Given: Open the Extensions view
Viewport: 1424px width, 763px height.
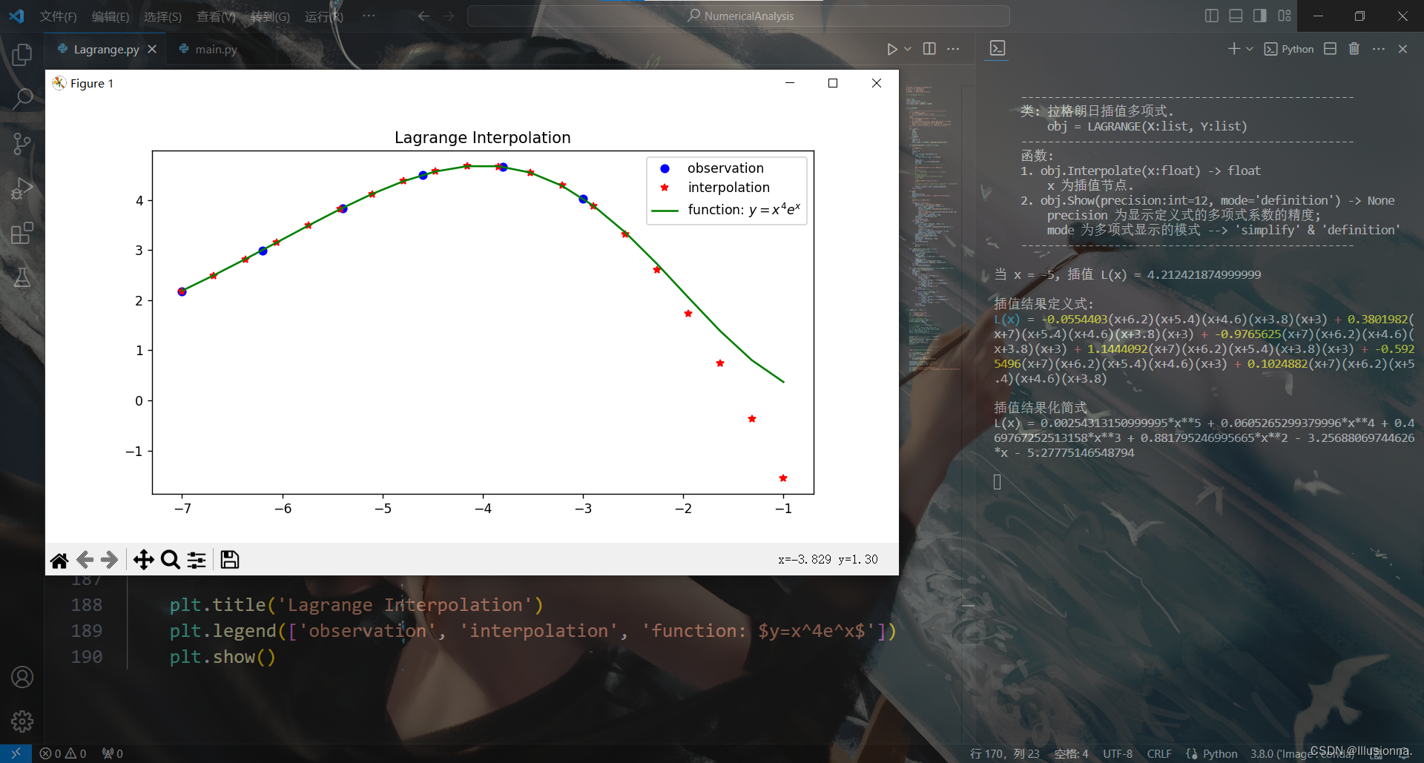Looking at the screenshot, I should click(22, 234).
